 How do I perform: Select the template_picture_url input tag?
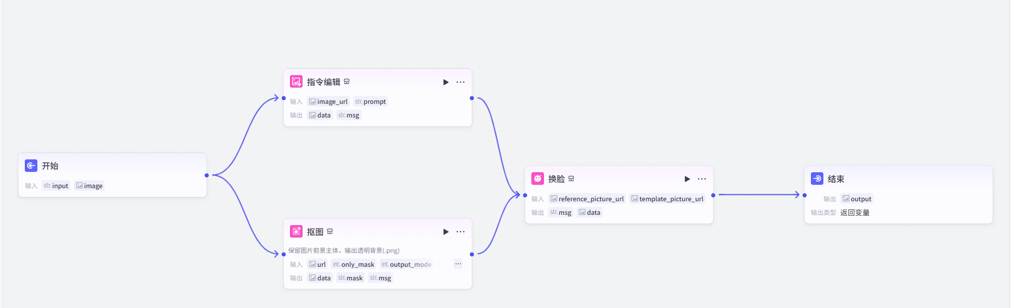click(x=667, y=199)
